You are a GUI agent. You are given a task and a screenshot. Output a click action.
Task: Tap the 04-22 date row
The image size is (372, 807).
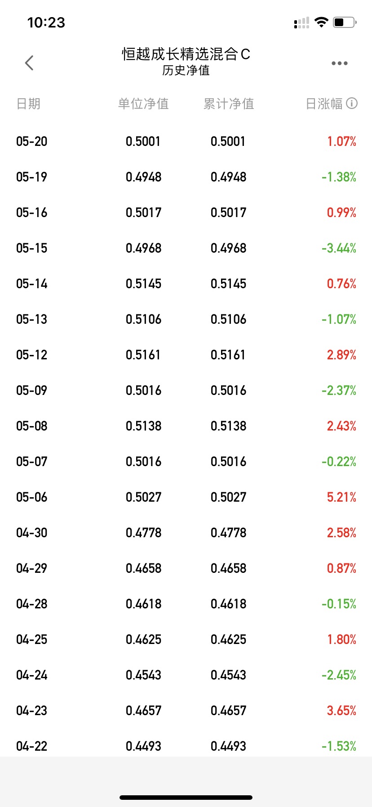[186, 746]
